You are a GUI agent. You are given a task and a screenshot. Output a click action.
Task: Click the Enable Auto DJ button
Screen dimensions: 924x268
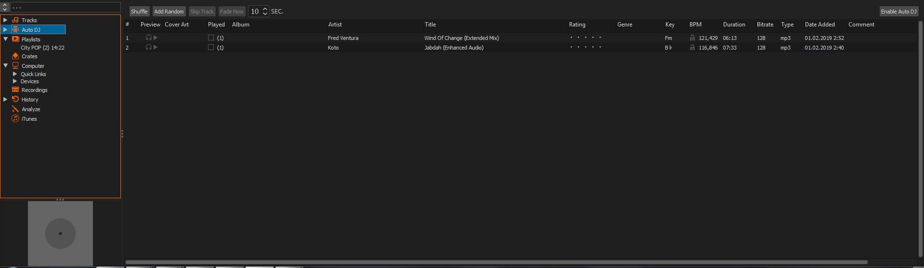(x=898, y=12)
